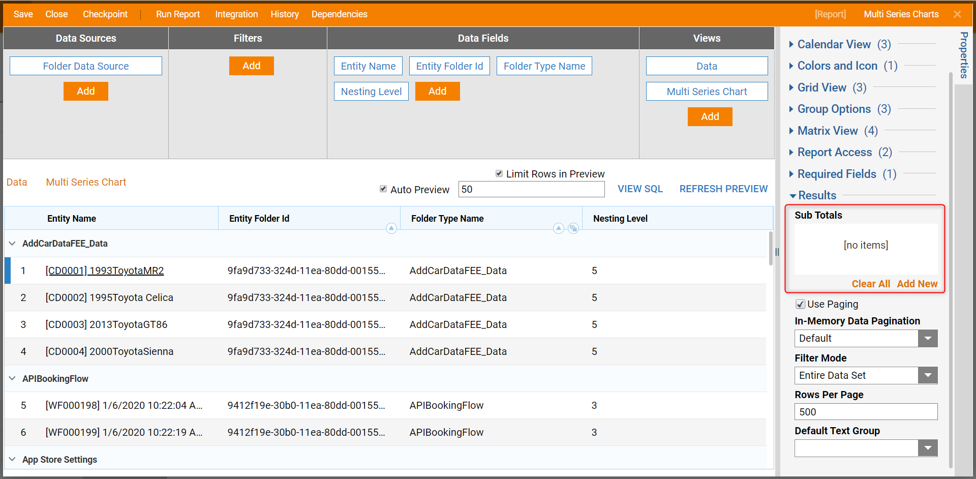Click the sort arrow icon on Entity Folder Id column
Viewport: 976px width, 479px height.
point(391,228)
